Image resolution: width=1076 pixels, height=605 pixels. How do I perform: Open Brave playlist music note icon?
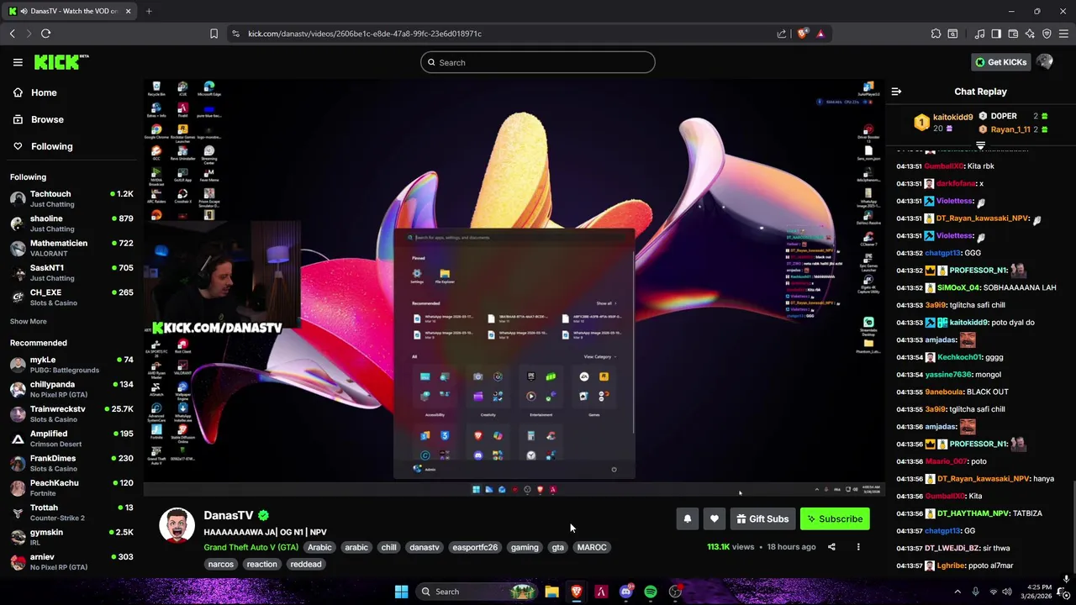[979, 34]
